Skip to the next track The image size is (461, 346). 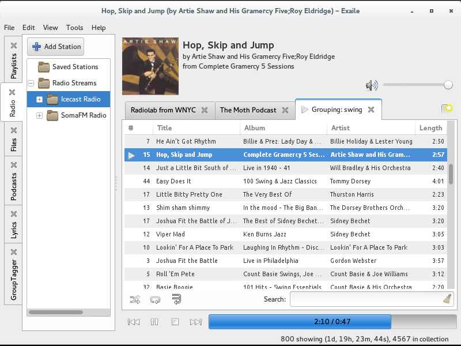[x=196, y=322]
